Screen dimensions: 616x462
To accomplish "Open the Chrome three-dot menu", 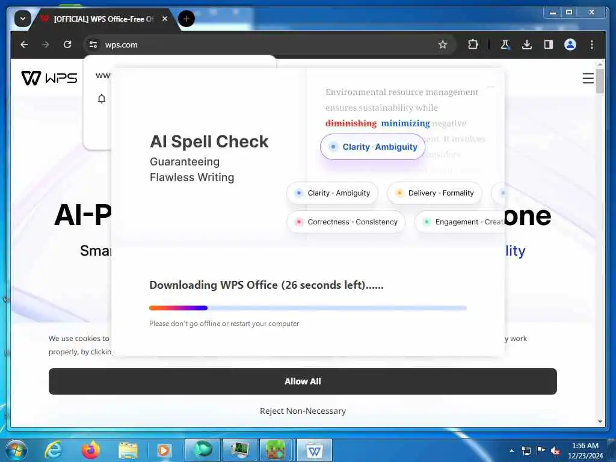I will click(x=592, y=45).
